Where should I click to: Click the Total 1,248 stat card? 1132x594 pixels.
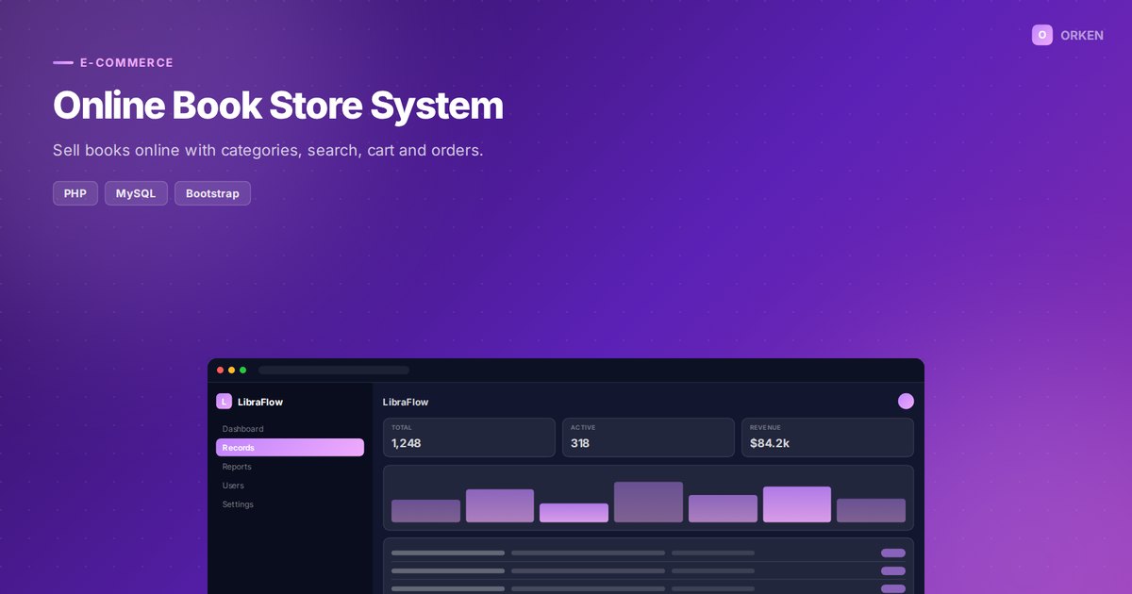pyautogui.click(x=469, y=437)
